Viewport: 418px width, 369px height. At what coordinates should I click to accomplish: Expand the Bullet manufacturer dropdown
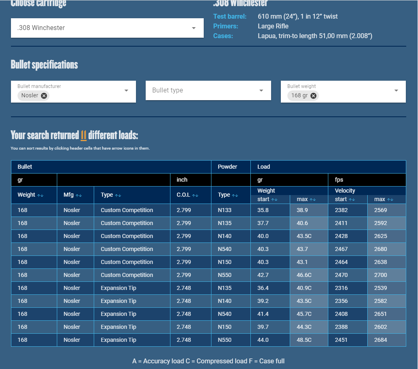(126, 90)
